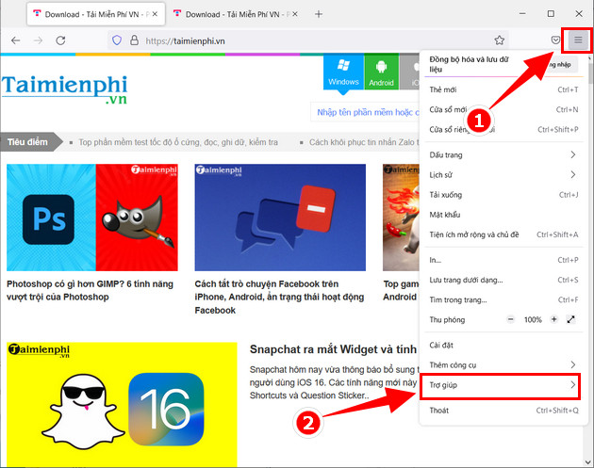The height and width of the screenshot is (468, 594).
Task: Open link Top phần mềm test tốc độ ổ cứng
Action: point(178,142)
